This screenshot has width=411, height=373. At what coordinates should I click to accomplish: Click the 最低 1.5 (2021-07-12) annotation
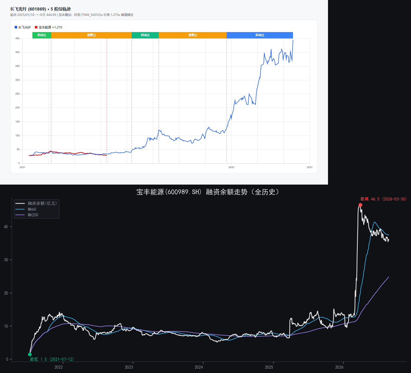52,359
